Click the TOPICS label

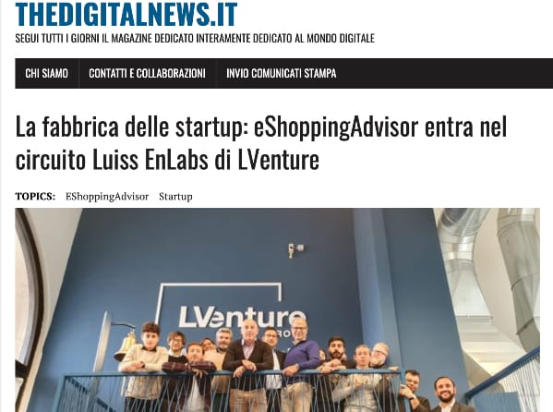click(x=35, y=196)
